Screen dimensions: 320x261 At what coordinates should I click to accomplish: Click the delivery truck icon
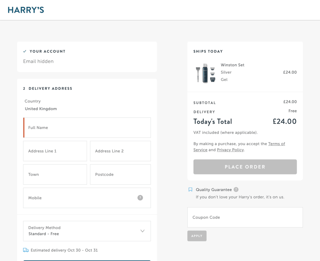(x=26, y=250)
